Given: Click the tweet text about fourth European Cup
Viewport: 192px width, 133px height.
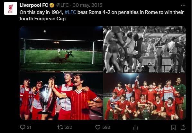Looking at the screenshot, I should pyautogui.click(x=102, y=15).
